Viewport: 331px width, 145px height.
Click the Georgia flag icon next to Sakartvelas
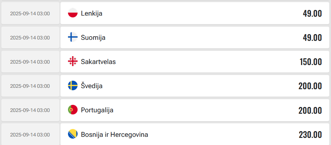click(x=73, y=62)
